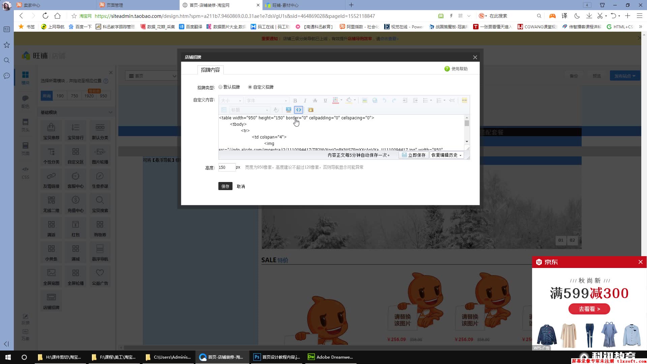Image resolution: width=647 pixels, height=364 pixels.
Task: Open the Photoshop taskbar item
Action: [277, 357]
